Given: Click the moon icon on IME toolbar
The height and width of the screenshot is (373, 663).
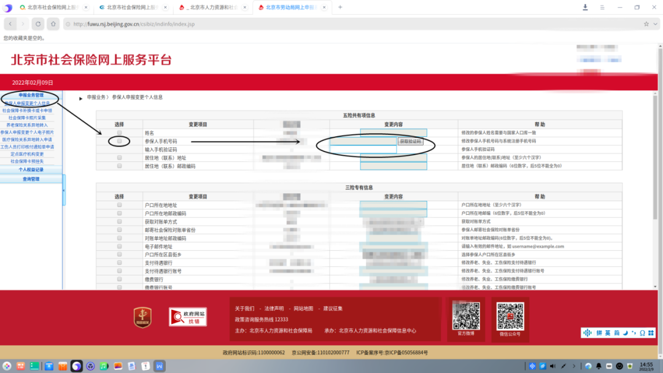Looking at the screenshot, I should click(x=626, y=333).
